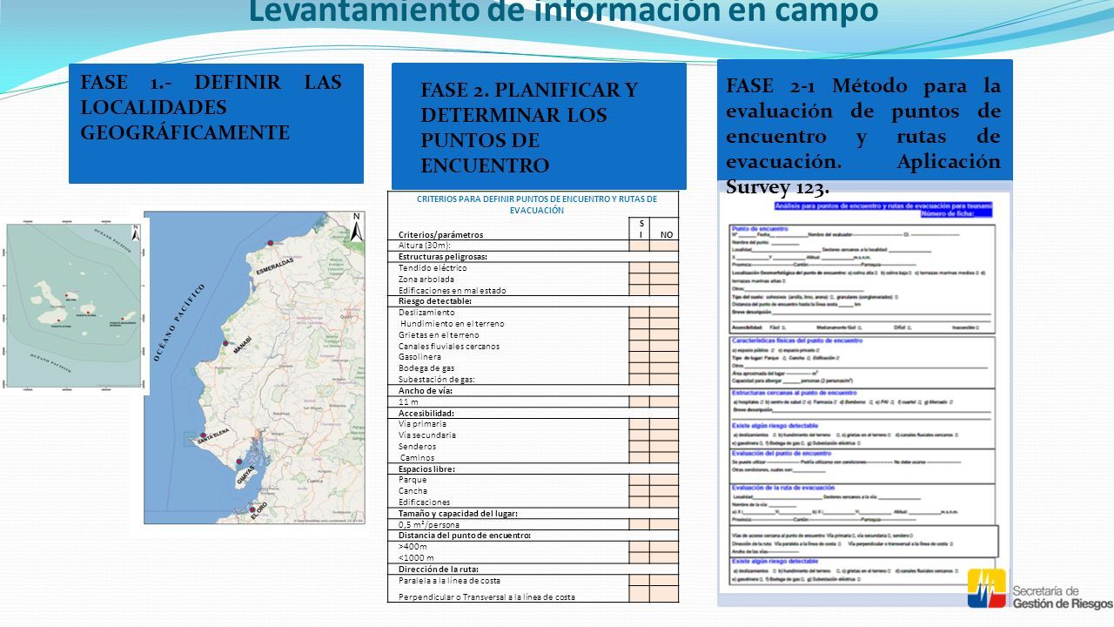1114x627 pixels.
Task: Click the SI cell for Deslizamiento row
Action: tap(639, 313)
